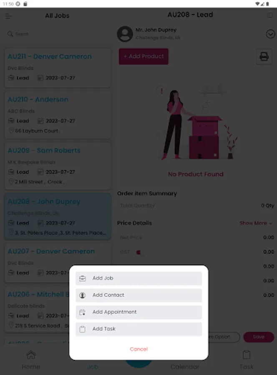Click the split-panel layout icon
This screenshot has width=277, height=375.
click(269, 15)
